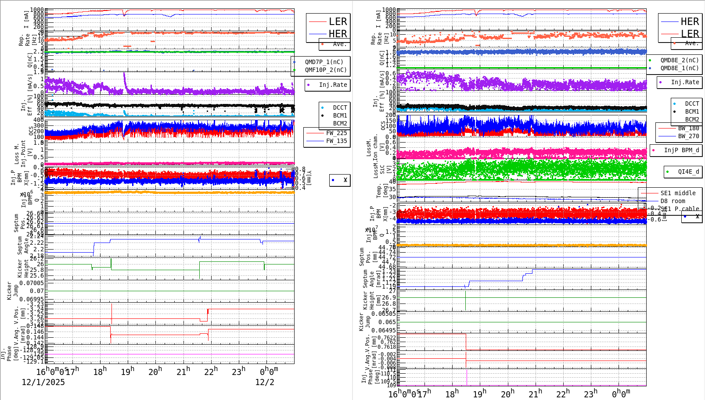Click Inj.Rate legend in the right panel
Viewport: 705px width, 400px height.
(x=685, y=82)
